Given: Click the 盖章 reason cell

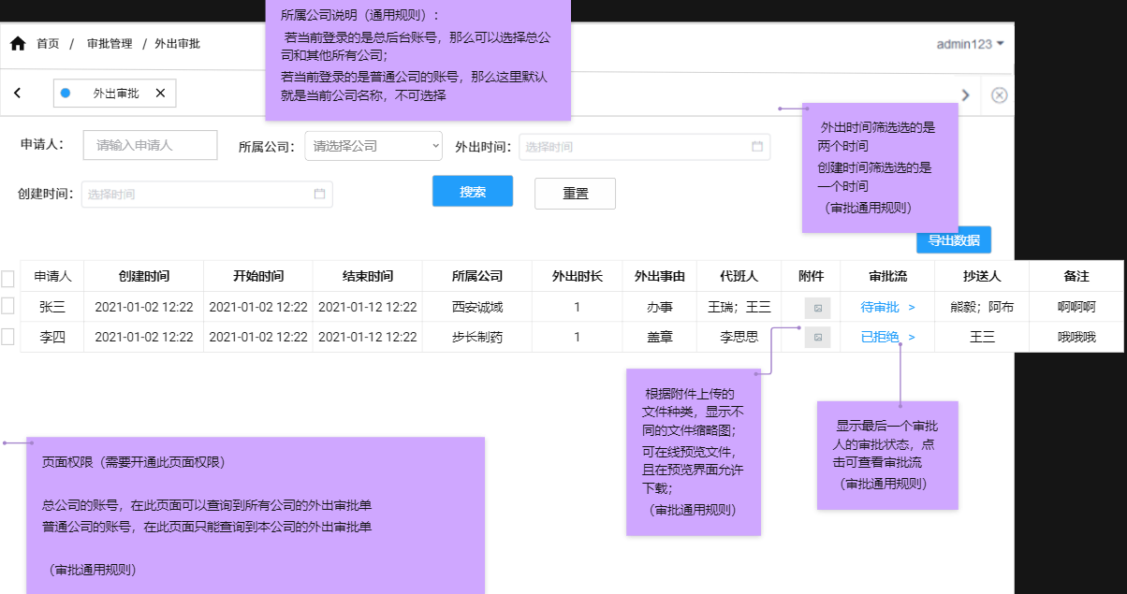Looking at the screenshot, I should (660, 337).
